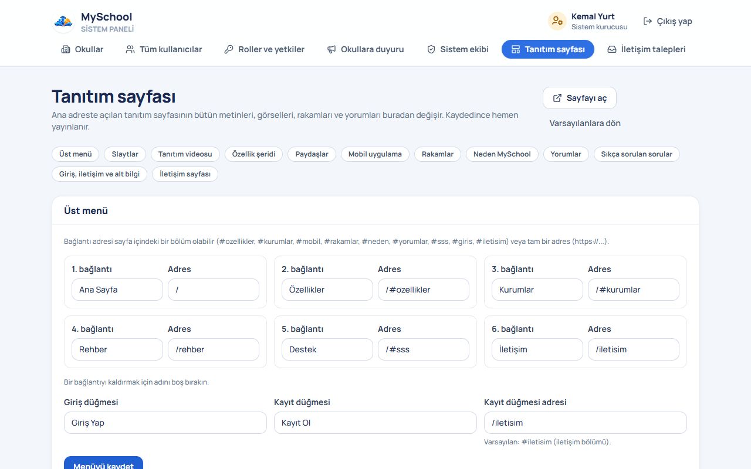The image size is (751, 469).
Task: Select the Üst menü chip
Action: click(x=76, y=154)
